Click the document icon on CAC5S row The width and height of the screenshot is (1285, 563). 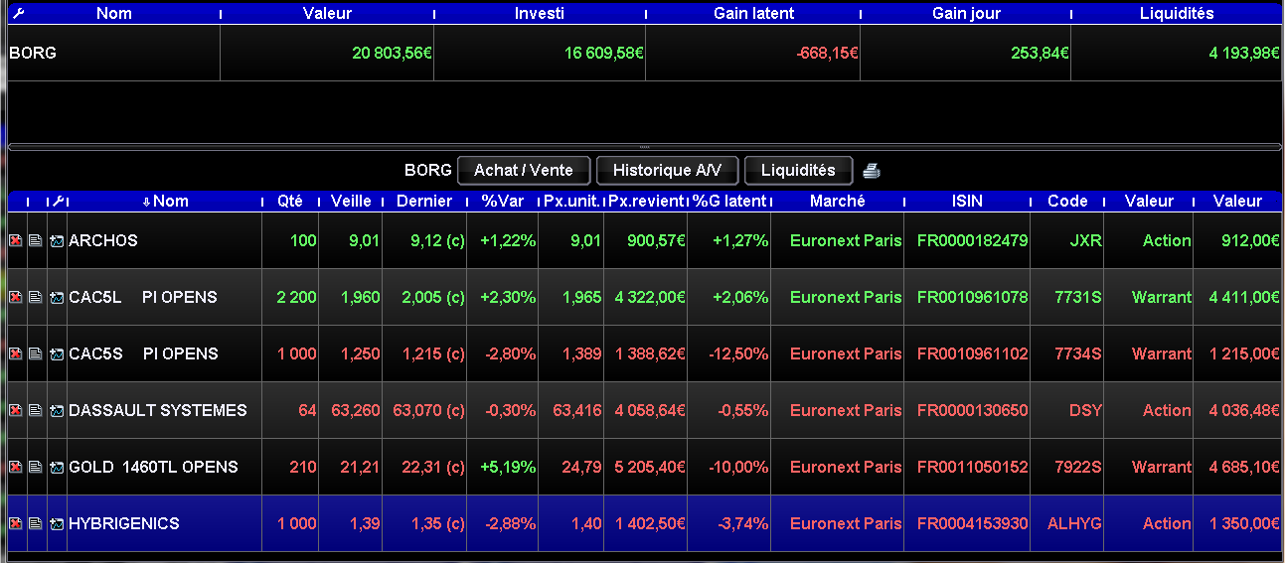point(35,354)
